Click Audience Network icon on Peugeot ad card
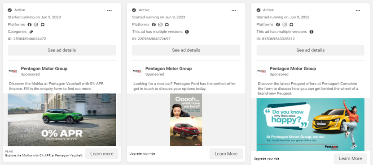The height and width of the screenshot is (165, 373). pyautogui.click(x=291, y=25)
